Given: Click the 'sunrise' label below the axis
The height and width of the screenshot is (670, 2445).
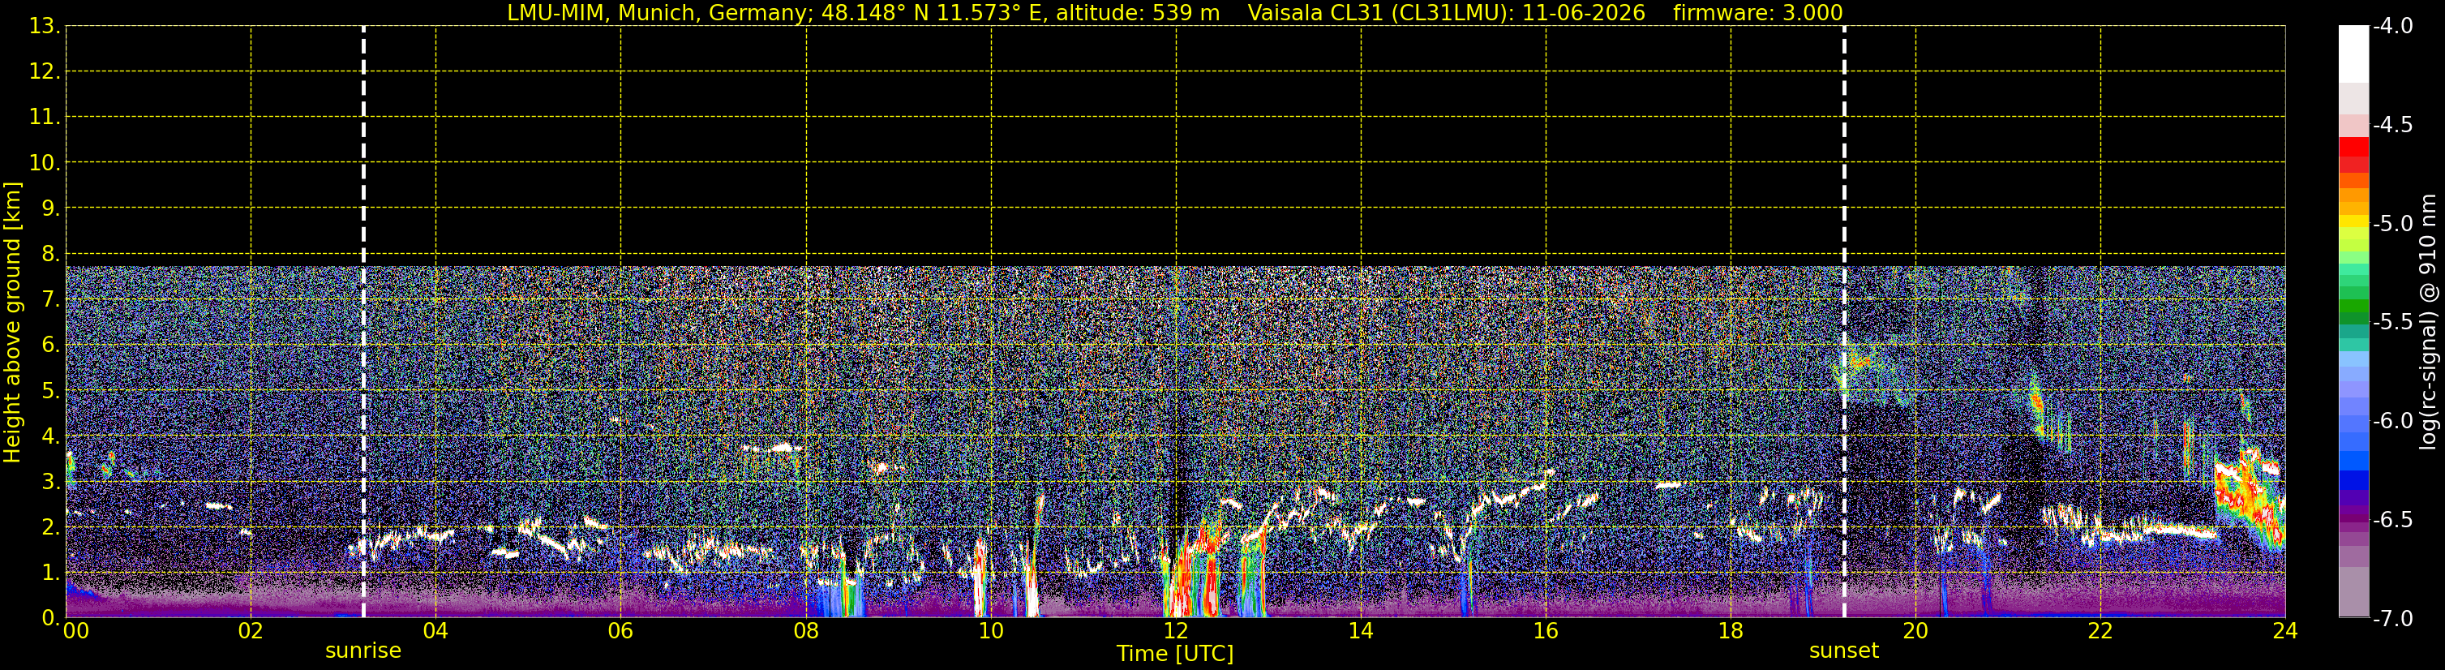Looking at the screenshot, I should [x=363, y=651].
